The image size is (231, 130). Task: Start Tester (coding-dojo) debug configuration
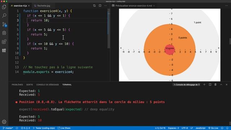pyautogui.click(x=44, y=128)
